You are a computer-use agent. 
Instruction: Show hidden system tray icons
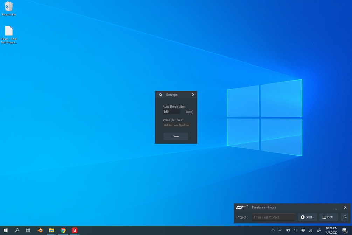pyautogui.click(x=273, y=230)
